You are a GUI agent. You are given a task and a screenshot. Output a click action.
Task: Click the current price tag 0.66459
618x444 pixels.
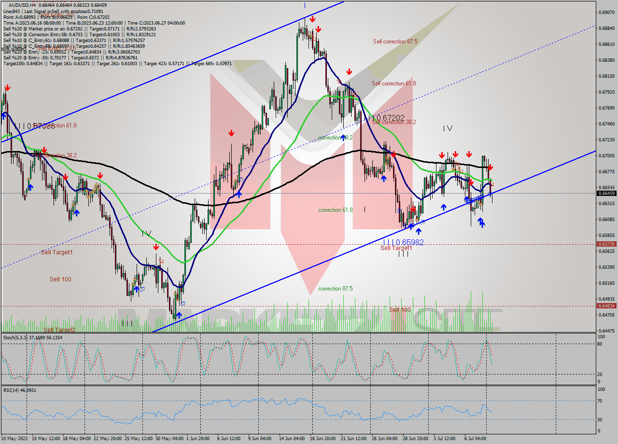point(607,193)
